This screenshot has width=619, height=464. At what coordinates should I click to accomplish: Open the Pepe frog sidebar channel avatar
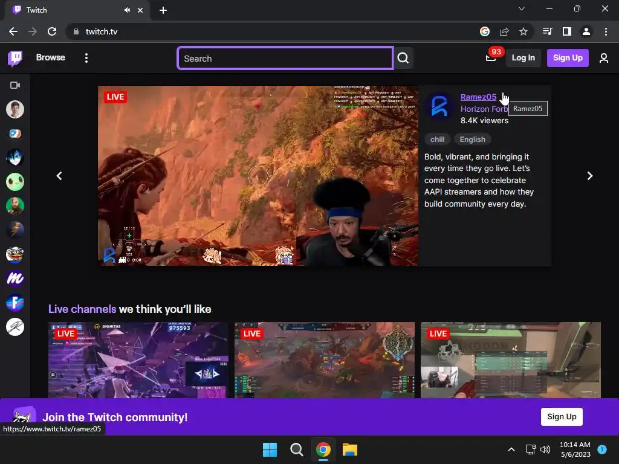point(15,254)
